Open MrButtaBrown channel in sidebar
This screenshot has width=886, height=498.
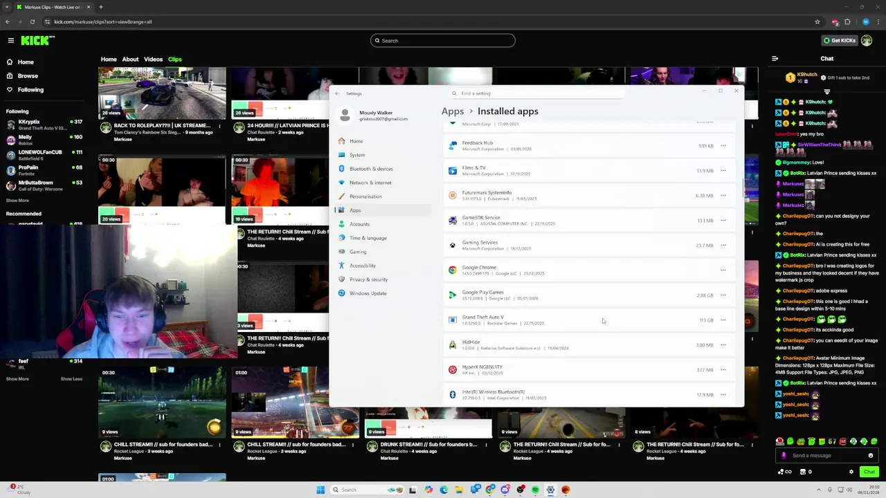[x=43, y=185]
